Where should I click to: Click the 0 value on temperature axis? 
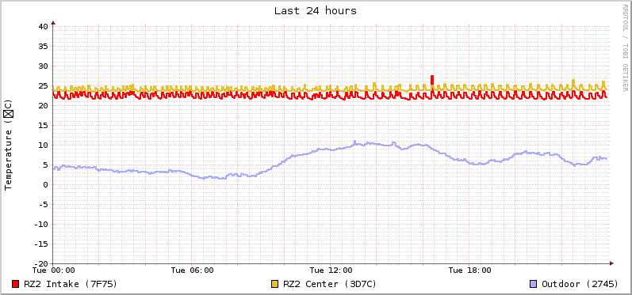(45, 184)
